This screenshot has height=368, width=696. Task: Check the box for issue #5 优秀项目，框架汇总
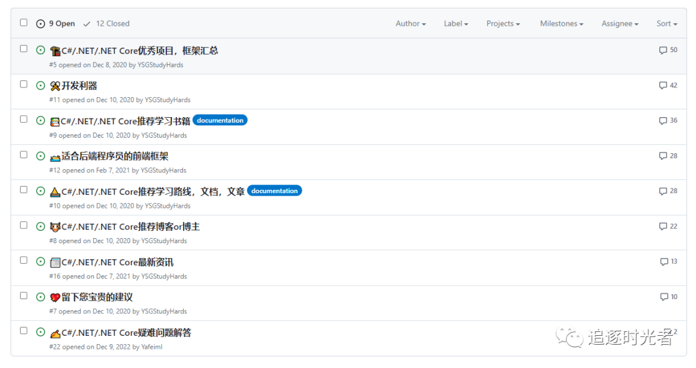[24, 49]
